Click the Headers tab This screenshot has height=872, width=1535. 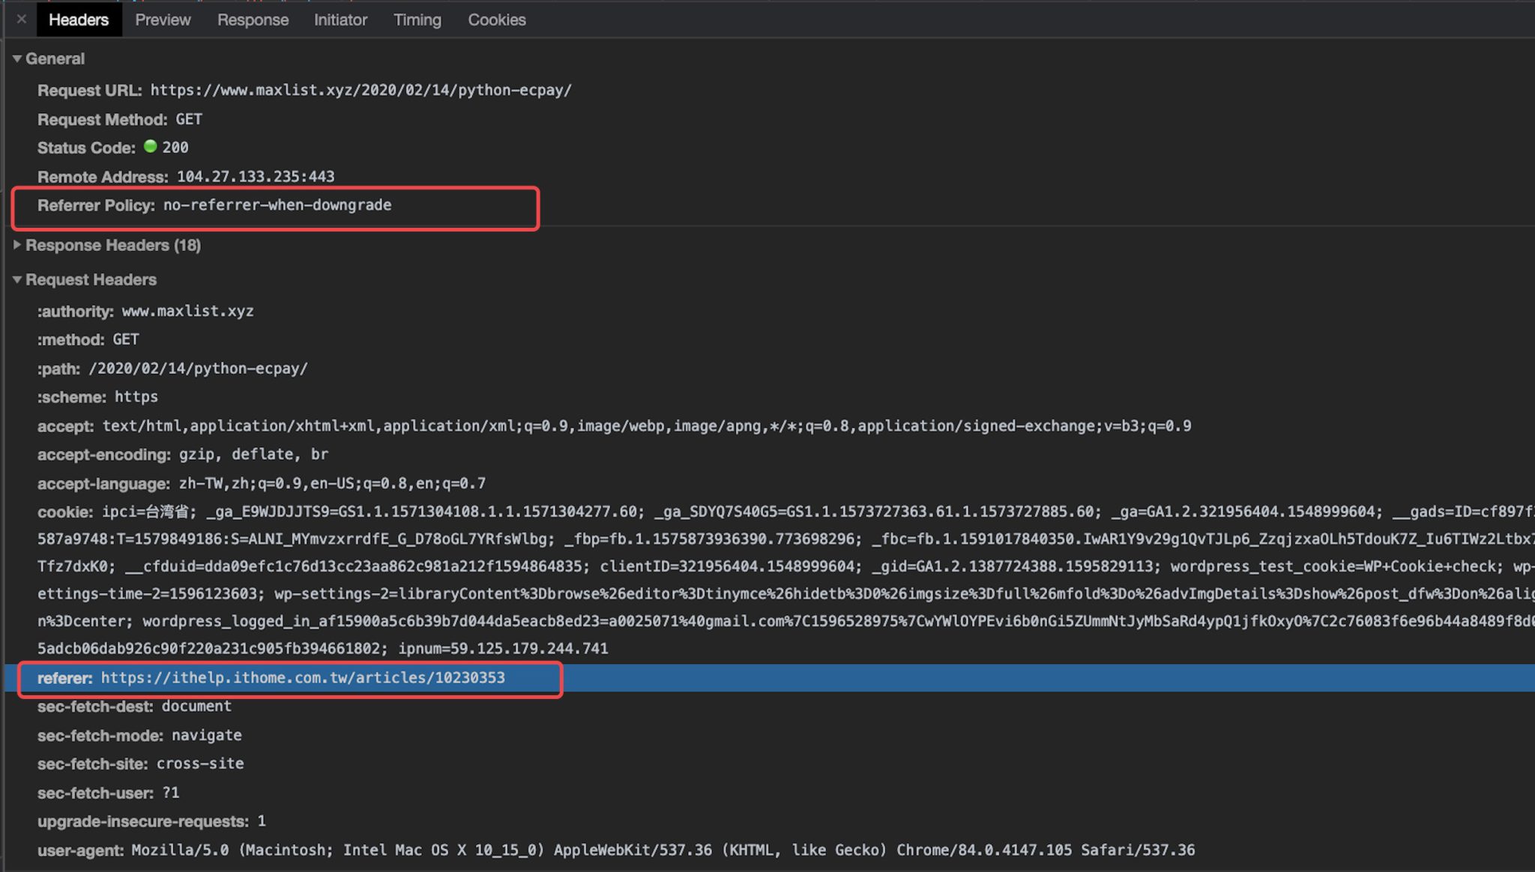point(79,20)
